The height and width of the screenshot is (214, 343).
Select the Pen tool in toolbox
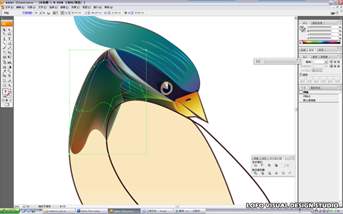[5, 39]
